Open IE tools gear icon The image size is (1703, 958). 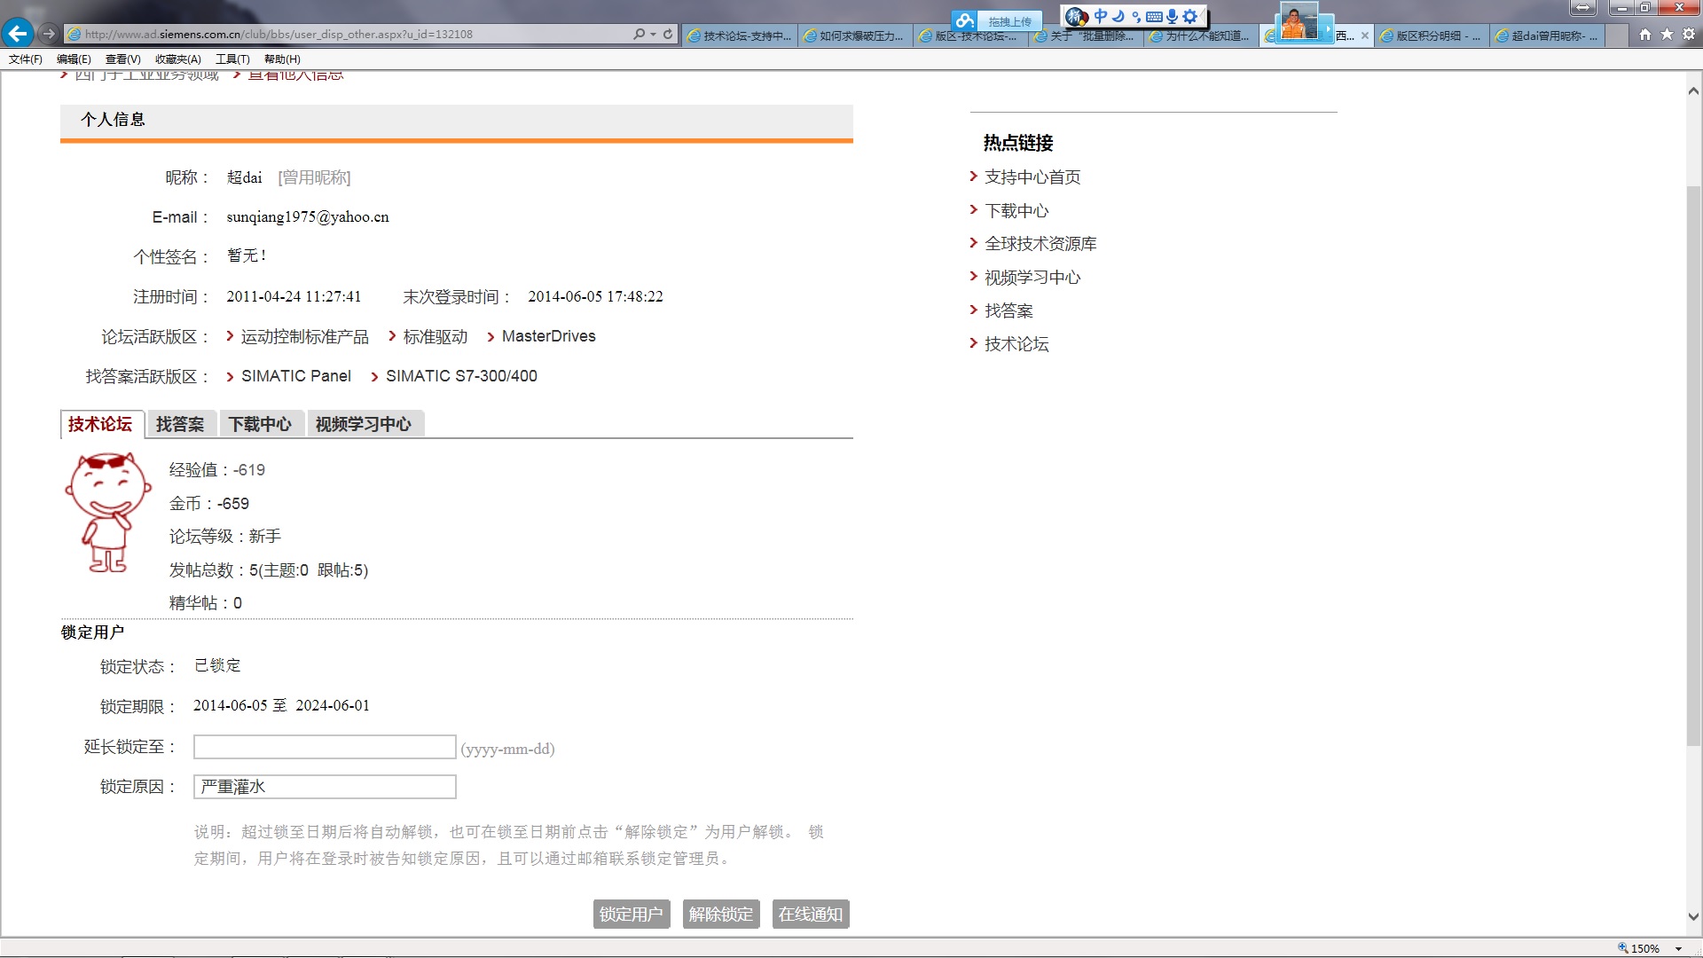[1689, 34]
